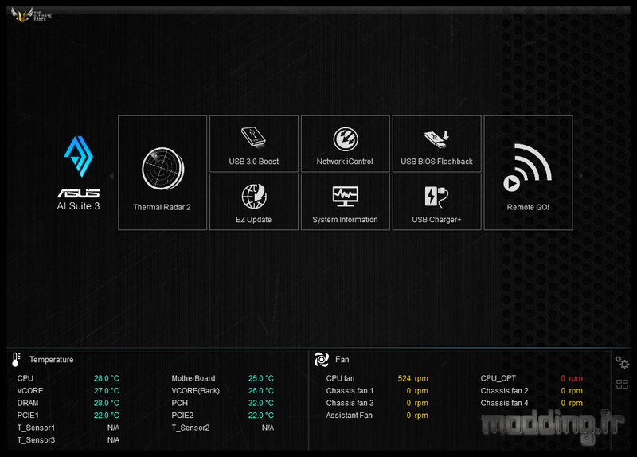The image size is (637, 457).
Task: Click Assistant Fan label
Action: click(x=349, y=415)
